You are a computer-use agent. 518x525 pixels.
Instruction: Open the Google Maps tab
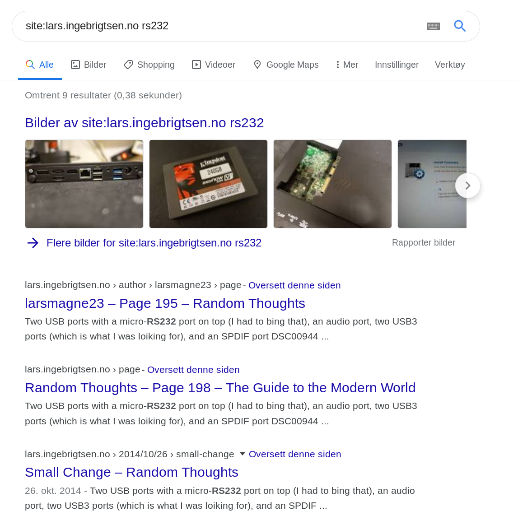coord(286,65)
